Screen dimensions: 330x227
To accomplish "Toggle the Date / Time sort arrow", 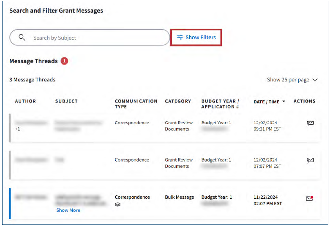I will tap(284, 102).
